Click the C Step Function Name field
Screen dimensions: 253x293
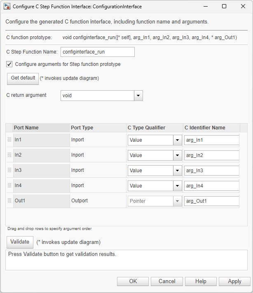tap(98, 52)
